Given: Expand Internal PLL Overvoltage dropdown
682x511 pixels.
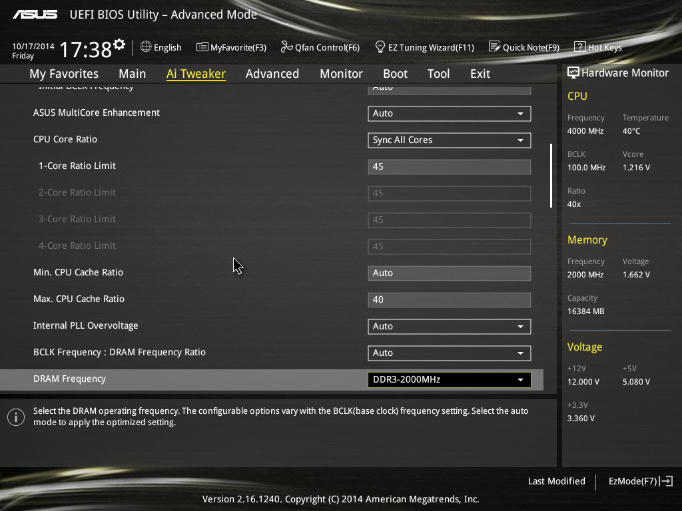Looking at the screenshot, I should (x=450, y=326).
